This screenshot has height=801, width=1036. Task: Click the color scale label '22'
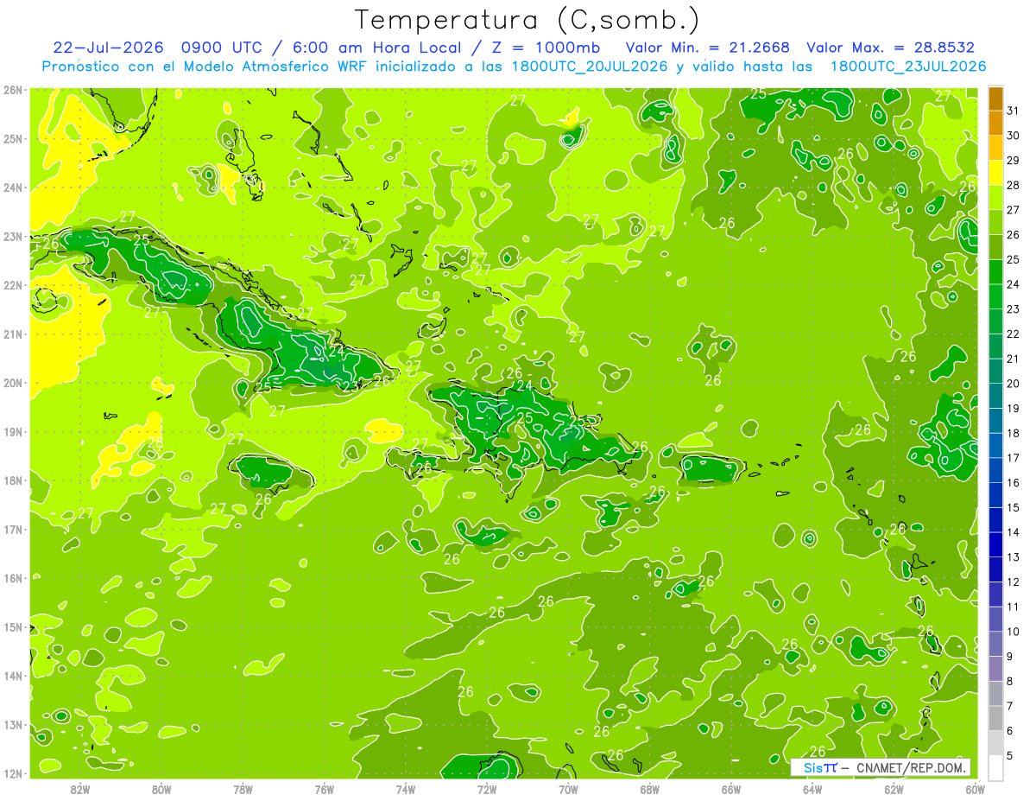[1014, 334]
